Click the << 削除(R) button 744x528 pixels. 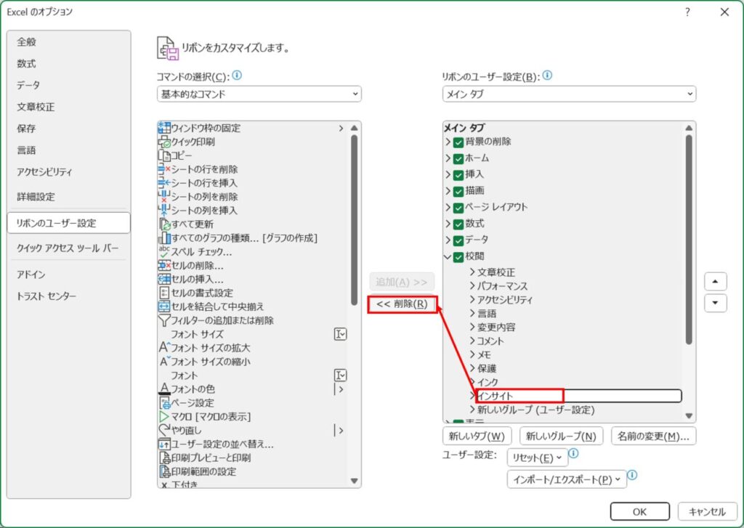click(x=402, y=304)
